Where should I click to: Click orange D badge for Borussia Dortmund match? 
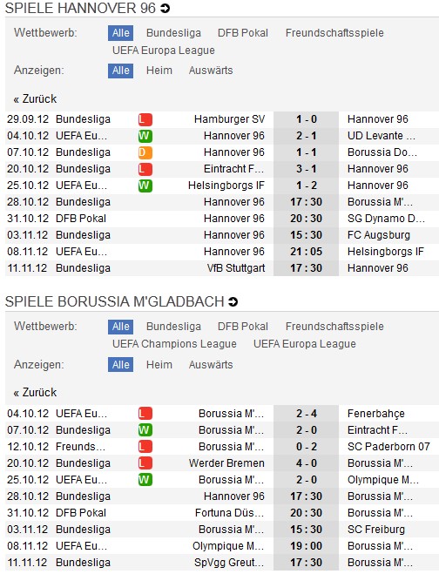(145, 152)
